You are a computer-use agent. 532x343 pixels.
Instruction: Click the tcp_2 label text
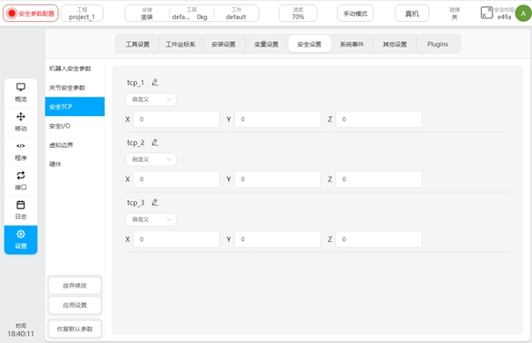[x=135, y=142]
